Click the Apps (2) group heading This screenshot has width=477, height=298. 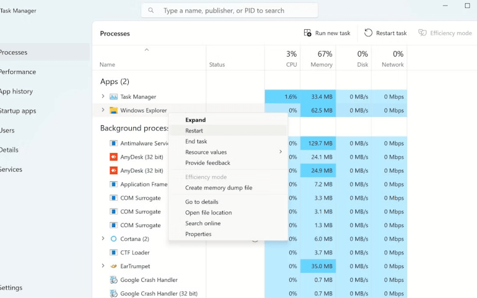tap(114, 82)
